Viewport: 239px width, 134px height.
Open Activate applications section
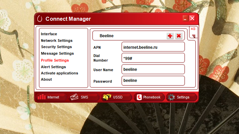59,73
